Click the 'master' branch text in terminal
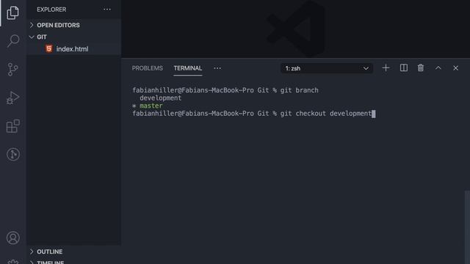 tap(151, 106)
